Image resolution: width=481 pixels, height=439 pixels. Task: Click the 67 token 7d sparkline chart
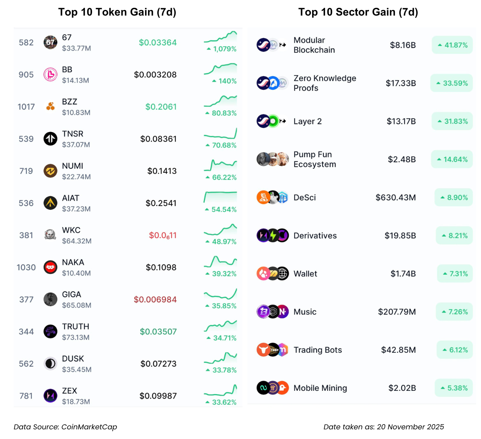point(220,37)
